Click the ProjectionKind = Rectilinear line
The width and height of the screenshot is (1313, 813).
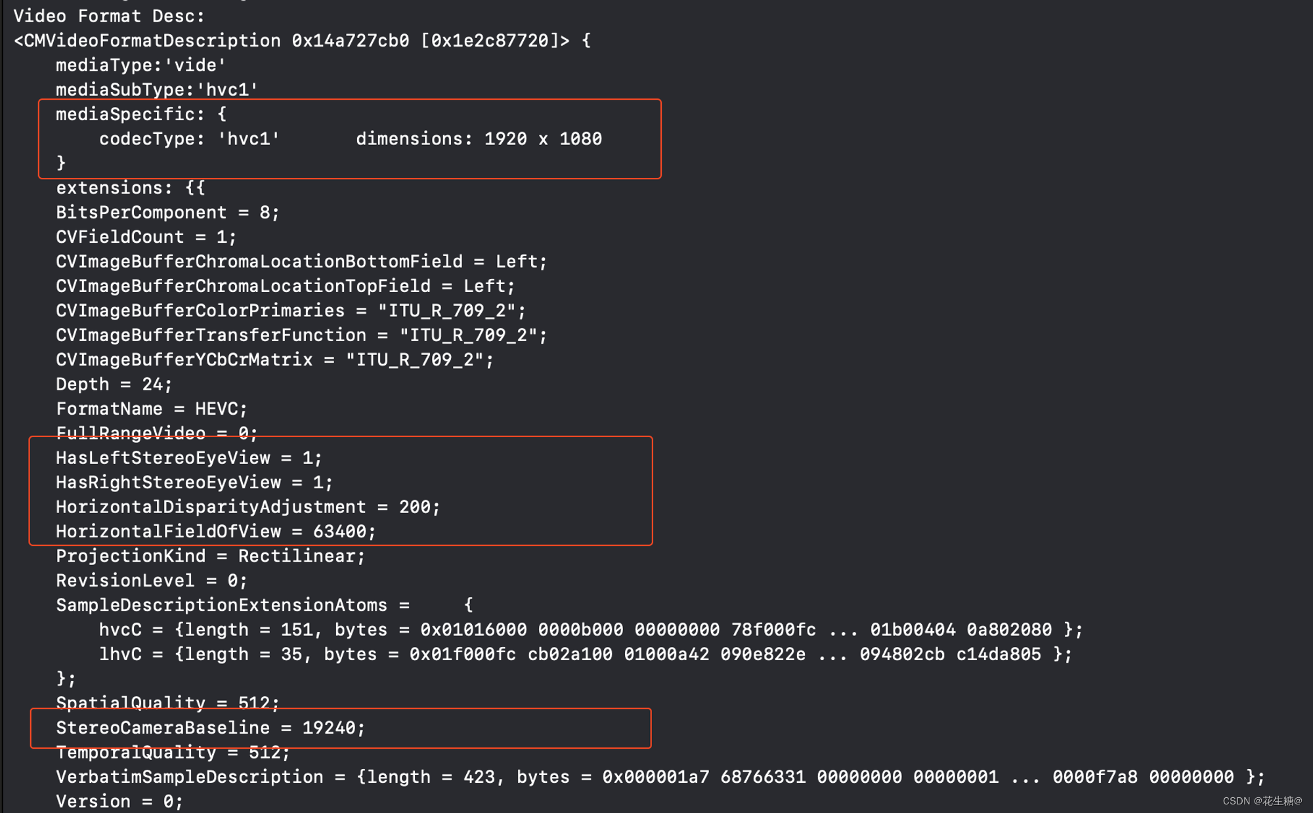point(210,556)
